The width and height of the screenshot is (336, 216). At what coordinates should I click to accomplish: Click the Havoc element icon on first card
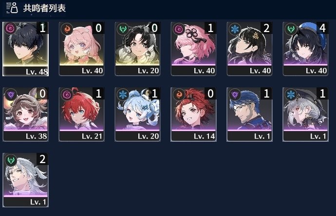point(10,29)
